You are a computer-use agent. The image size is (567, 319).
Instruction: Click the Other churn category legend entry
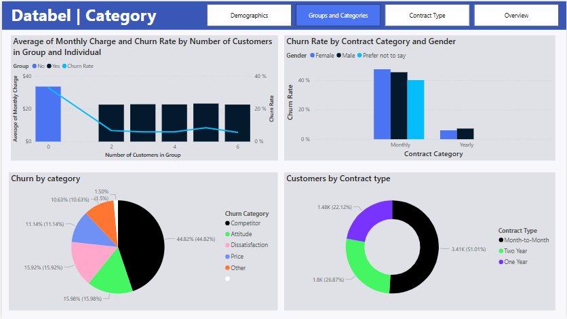(235, 268)
